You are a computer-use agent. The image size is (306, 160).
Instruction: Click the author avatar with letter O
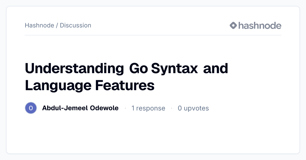pyautogui.click(x=31, y=108)
